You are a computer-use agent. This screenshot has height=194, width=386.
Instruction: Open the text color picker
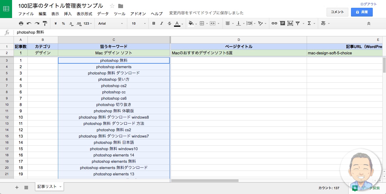(178, 23)
